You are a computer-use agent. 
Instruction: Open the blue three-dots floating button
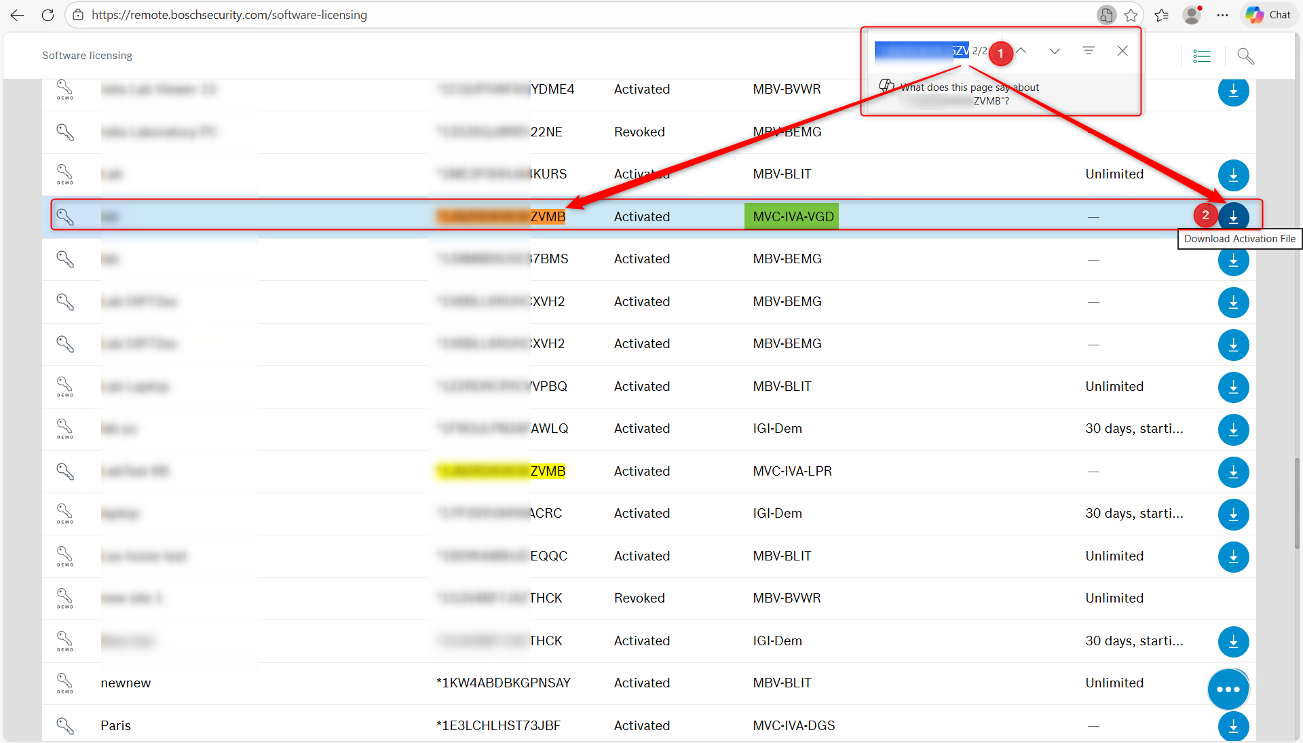tap(1228, 689)
